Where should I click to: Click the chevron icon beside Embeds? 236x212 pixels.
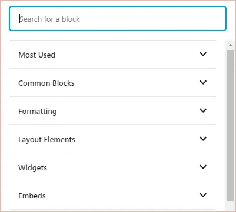[203, 195]
